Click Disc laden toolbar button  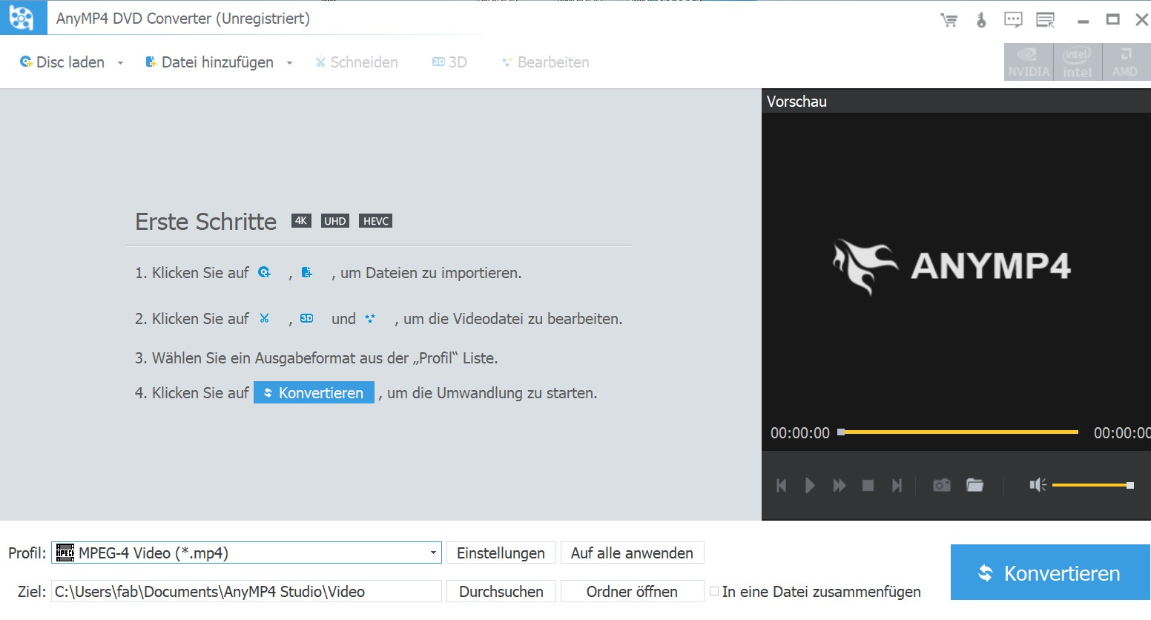pos(62,62)
